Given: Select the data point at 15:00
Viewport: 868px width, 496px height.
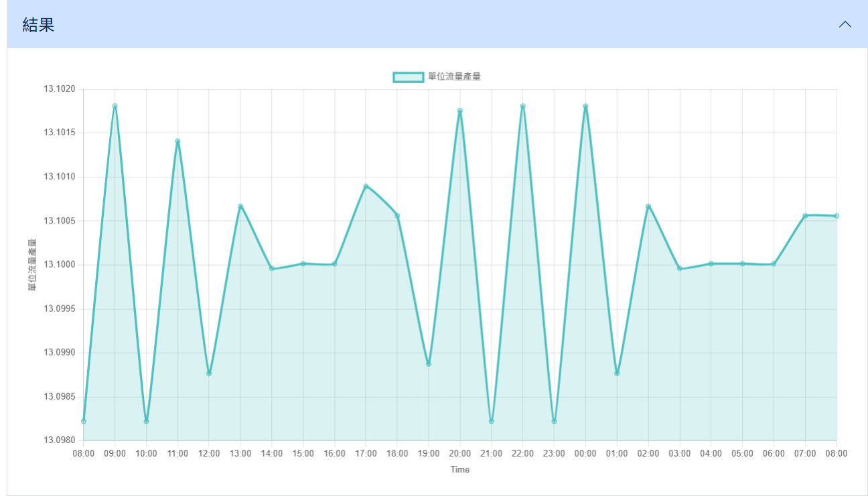Looking at the screenshot, I should 303,264.
